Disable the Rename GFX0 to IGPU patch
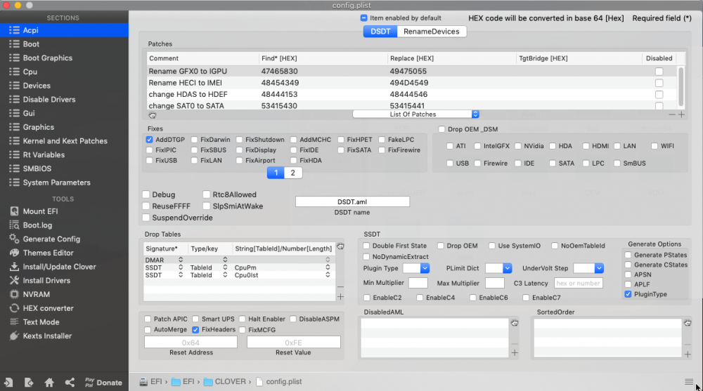 pyautogui.click(x=659, y=71)
